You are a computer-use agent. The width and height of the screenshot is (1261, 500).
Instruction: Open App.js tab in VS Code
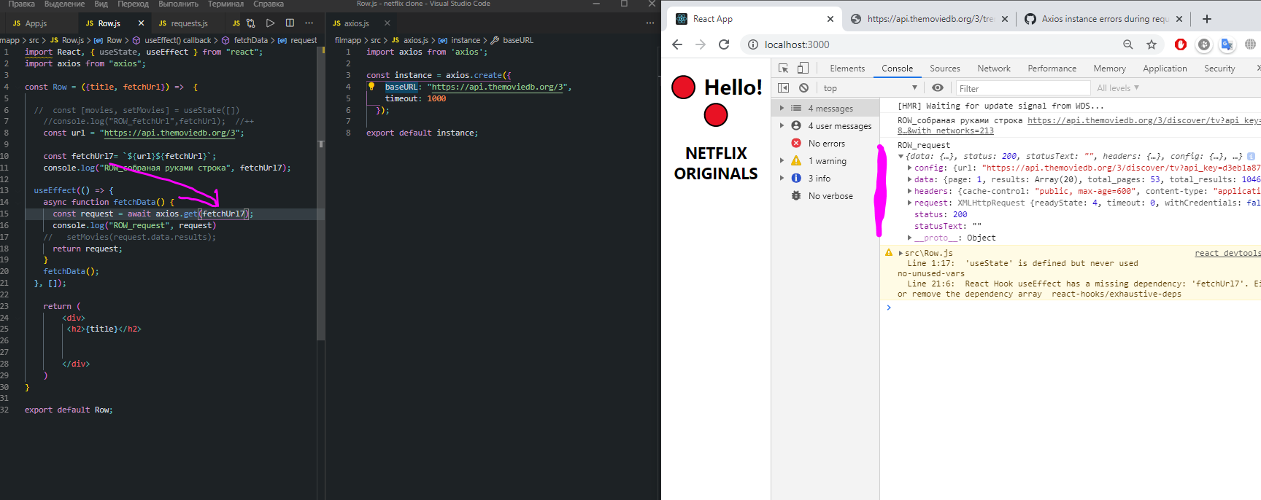point(36,23)
